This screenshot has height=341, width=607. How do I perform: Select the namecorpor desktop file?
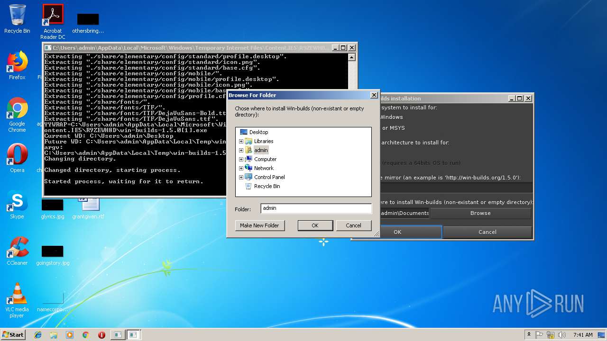click(53, 302)
